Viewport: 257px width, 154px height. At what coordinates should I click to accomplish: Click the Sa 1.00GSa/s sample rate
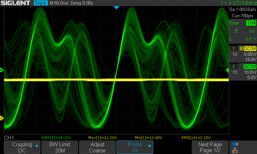click(243, 10)
